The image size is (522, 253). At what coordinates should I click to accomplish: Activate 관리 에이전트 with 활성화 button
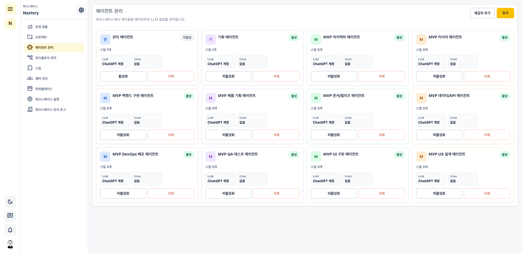point(123,76)
